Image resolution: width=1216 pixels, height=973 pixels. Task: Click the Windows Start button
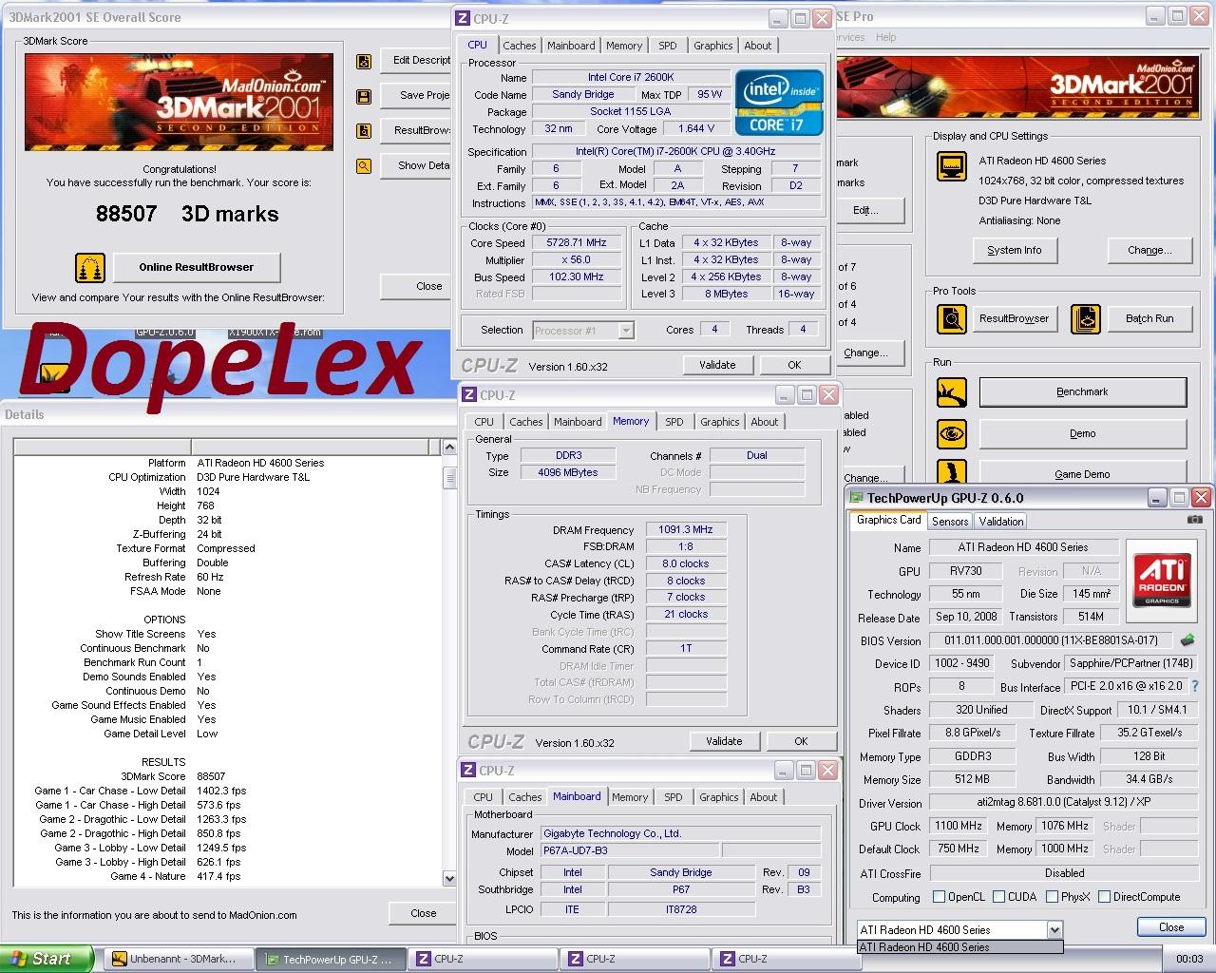pyautogui.click(x=47, y=959)
